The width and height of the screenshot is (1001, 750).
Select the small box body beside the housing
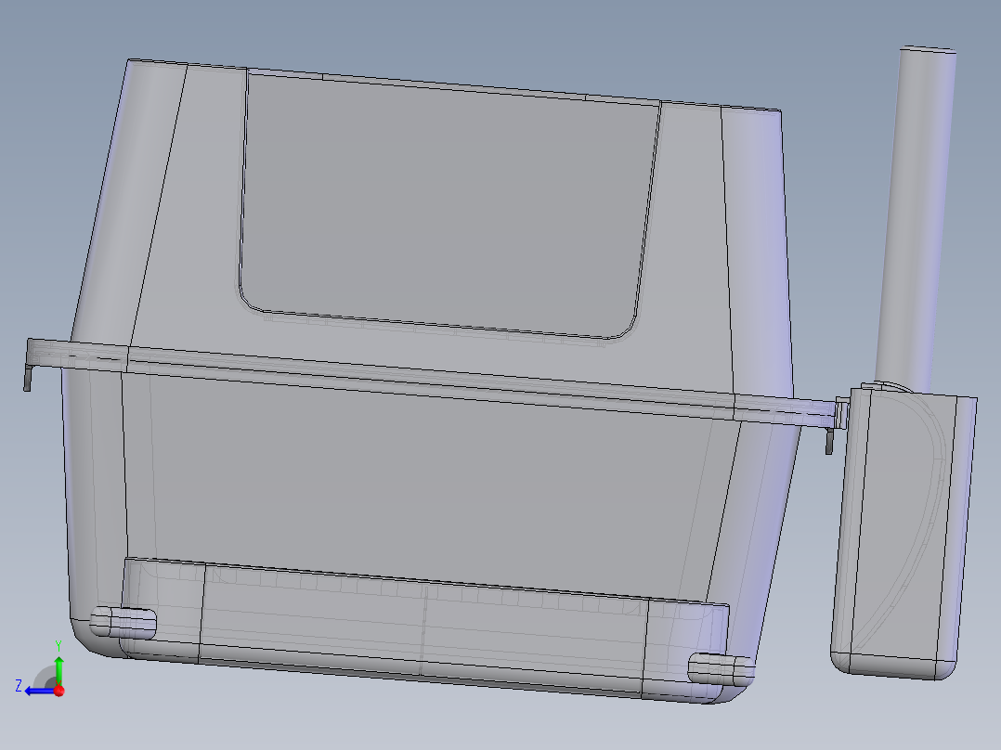pyautogui.click(x=903, y=533)
